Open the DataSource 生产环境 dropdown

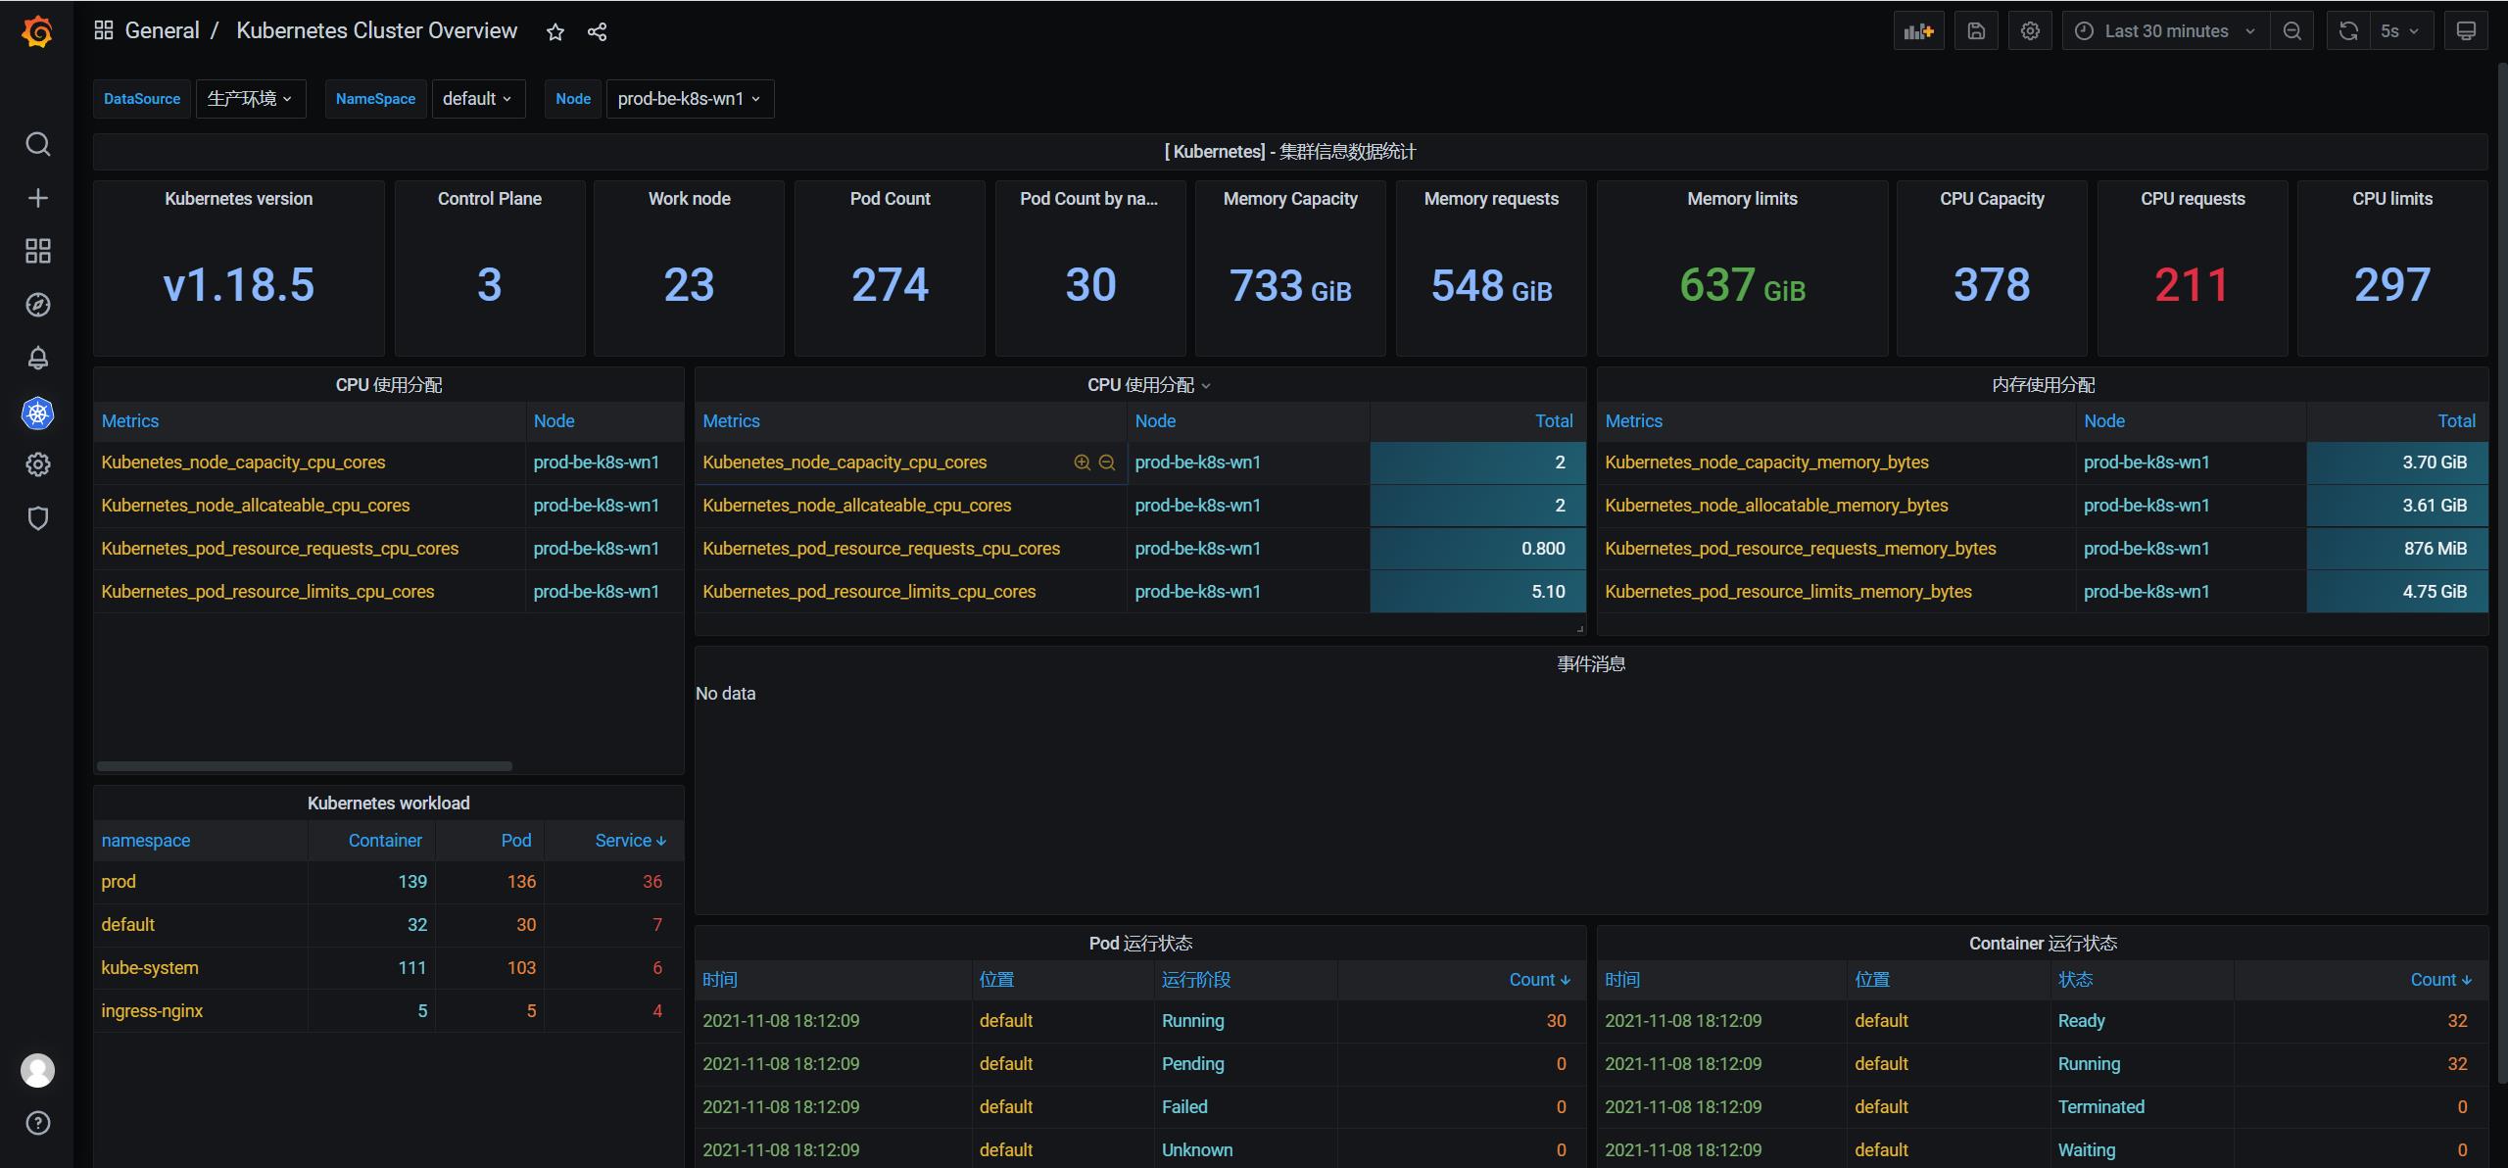click(x=250, y=99)
